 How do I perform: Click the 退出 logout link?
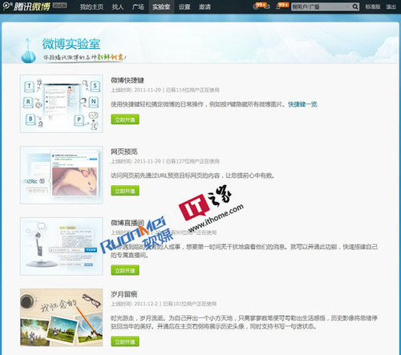pos(391,6)
